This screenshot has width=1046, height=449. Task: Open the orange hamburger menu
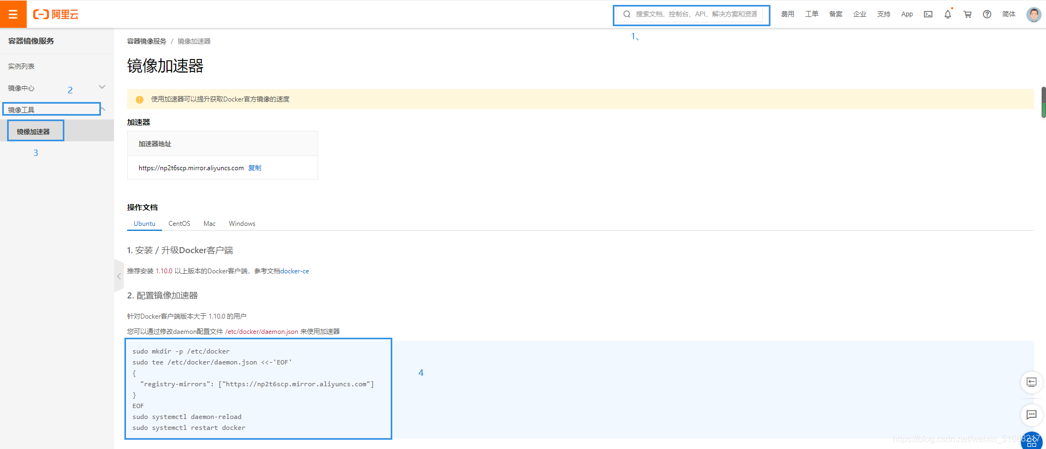(13, 14)
